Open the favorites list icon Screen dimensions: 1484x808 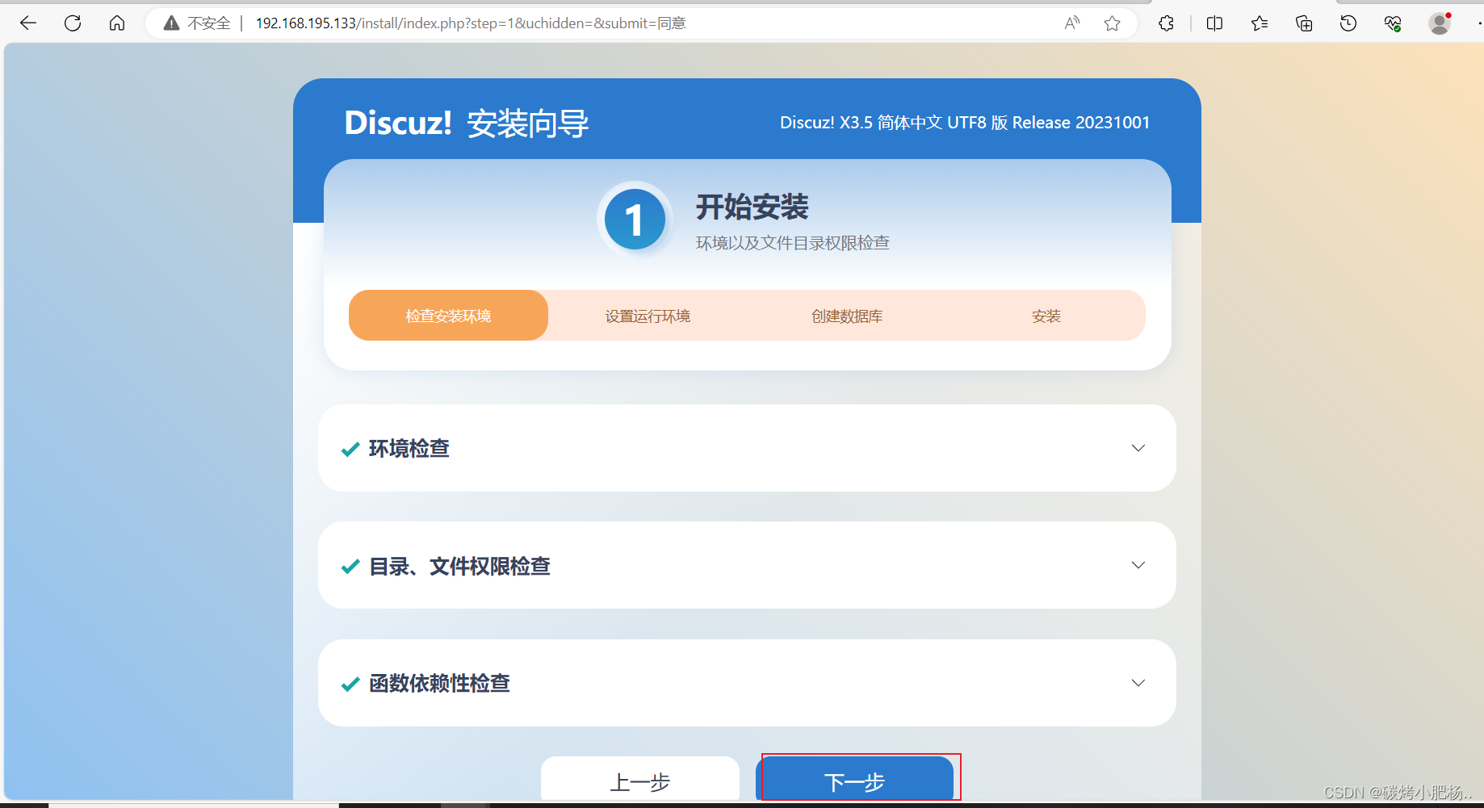coord(1260,23)
